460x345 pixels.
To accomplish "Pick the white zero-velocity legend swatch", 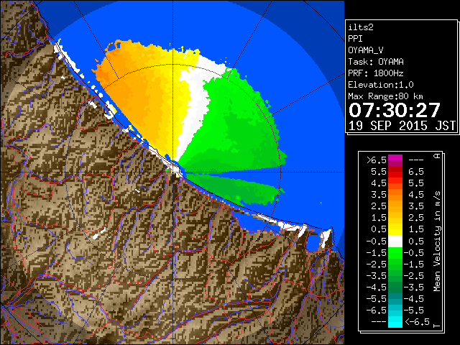I will (395, 241).
